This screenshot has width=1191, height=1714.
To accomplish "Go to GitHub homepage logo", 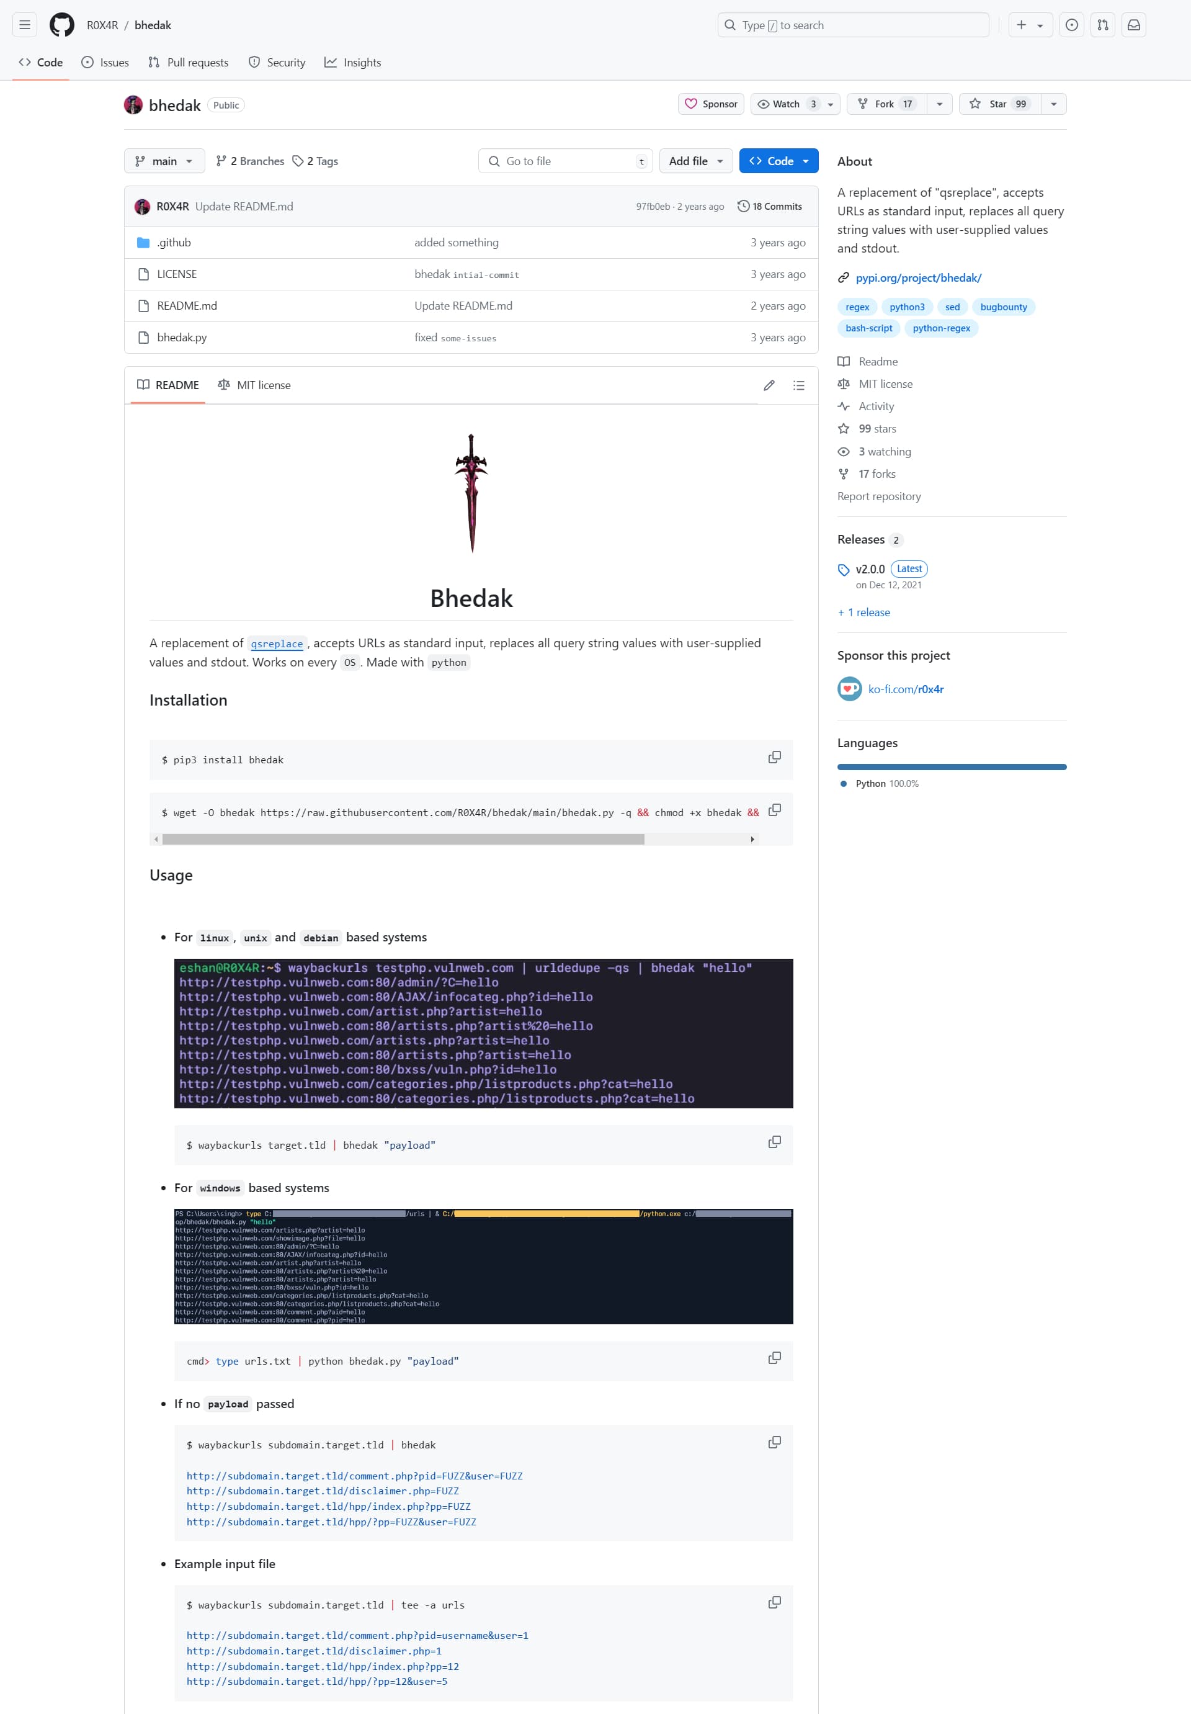I will point(62,25).
